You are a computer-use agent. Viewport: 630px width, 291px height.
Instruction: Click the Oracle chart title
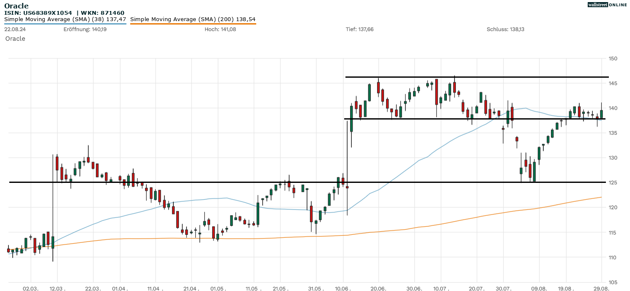[x=16, y=6]
